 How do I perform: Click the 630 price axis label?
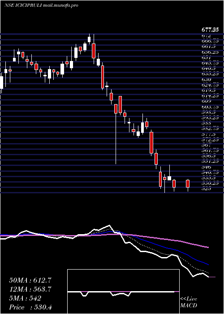coord(207,79)
